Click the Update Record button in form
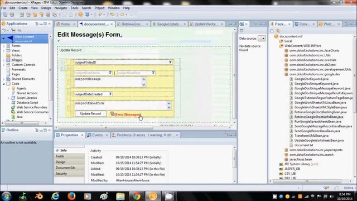This screenshot has width=357, height=201. tap(90, 114)
